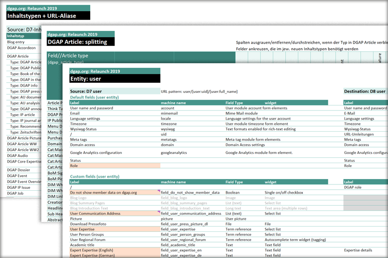This screenshot has width=388, height=258.
Task: Click the 'googleanalytics' machine name cell
Action: 174,152
